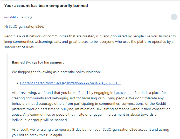
Task: Click the 'As a result, we're issuing' paragraph
Action: click(52, 129)
